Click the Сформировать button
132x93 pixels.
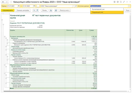8,10
